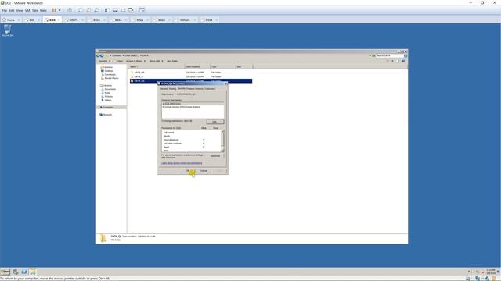The width and height of the screenshot is (501, 281).
Task: Switch to the Home tab
Action: [11, 20]
